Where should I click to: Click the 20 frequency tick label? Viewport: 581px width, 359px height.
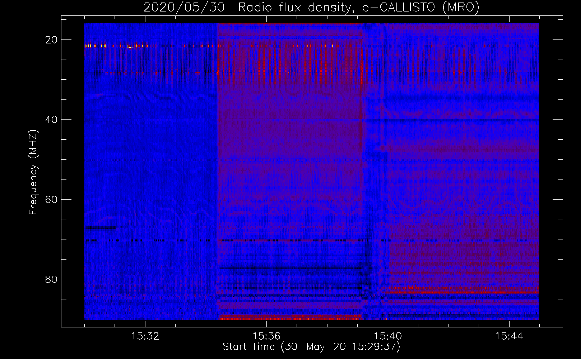pos(51,40)
